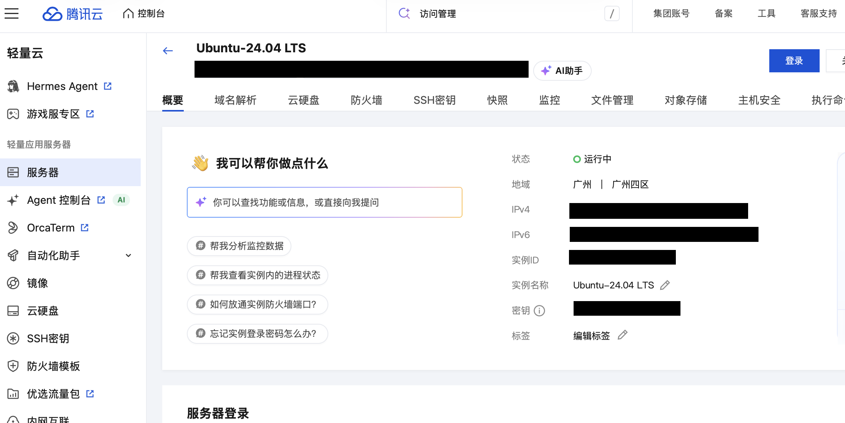Viewport: 845px width, 423px height.
Task: Open the 文件管理 tab
Action: (x=612, y=100)
